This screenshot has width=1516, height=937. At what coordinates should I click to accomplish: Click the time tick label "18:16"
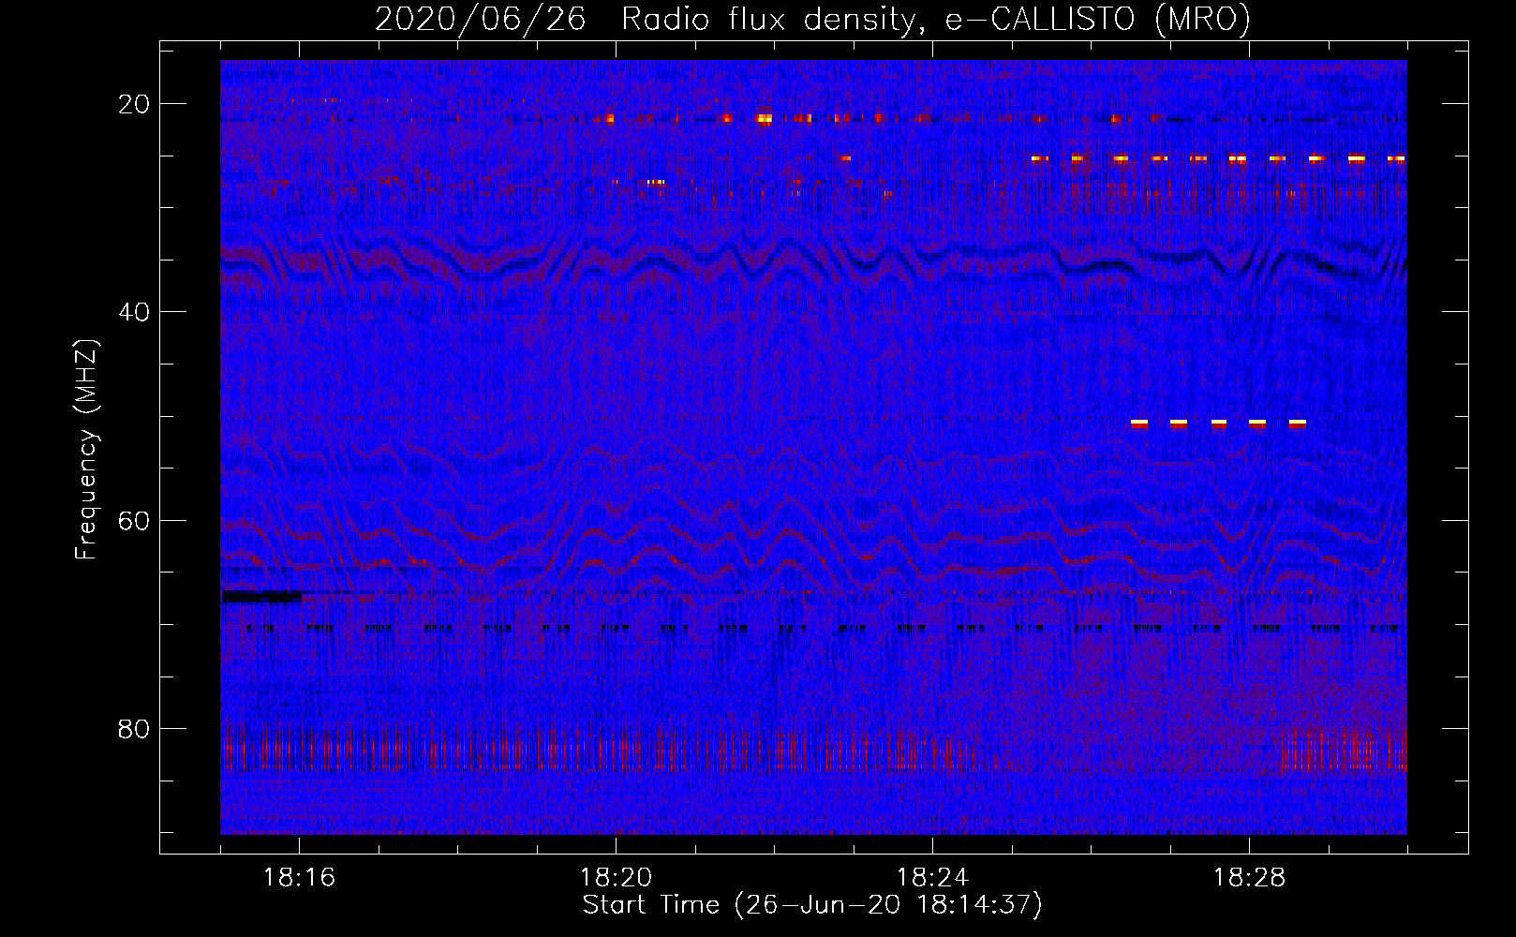(299, 878)
